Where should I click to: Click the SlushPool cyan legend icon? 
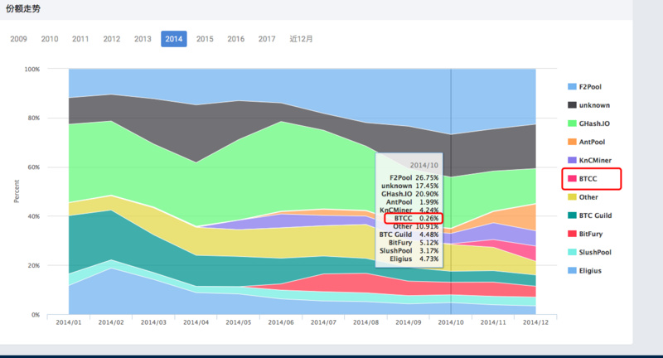click(572, 251)
